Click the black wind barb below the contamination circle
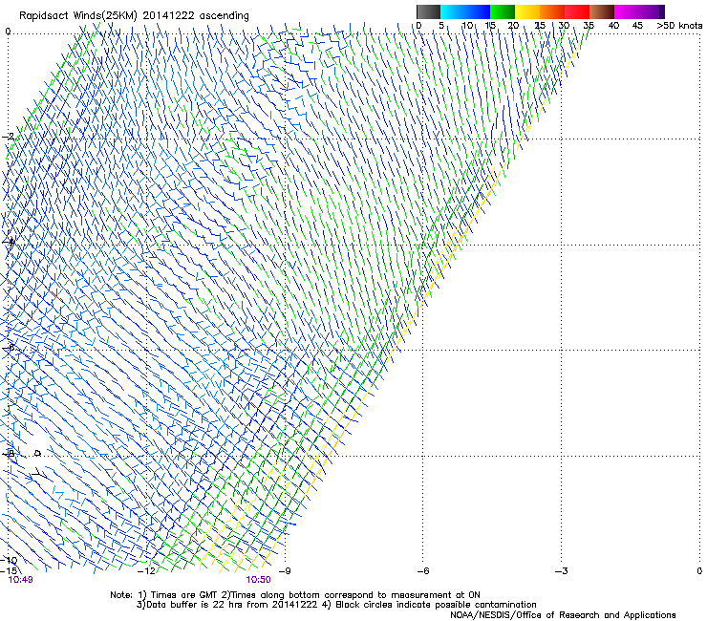Screen dimensions: 707x621 (39, 475)
